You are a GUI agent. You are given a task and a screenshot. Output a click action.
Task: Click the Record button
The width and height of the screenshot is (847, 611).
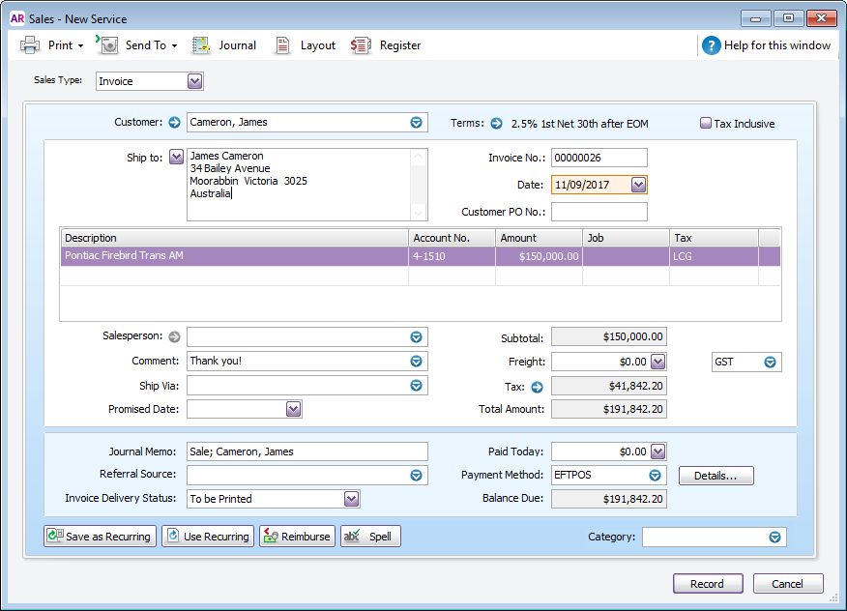pyautogui.click(x=708, y=584)
